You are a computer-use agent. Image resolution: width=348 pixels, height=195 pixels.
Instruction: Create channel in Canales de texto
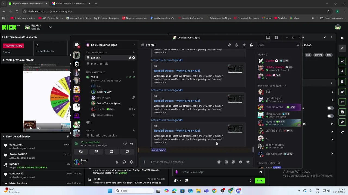point(133,52)
